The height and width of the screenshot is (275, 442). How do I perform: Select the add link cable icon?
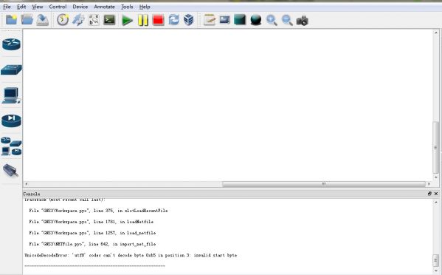click(x=11, y=170)
